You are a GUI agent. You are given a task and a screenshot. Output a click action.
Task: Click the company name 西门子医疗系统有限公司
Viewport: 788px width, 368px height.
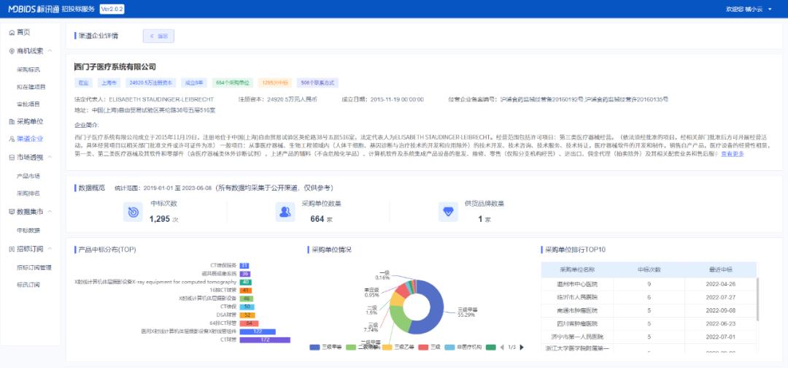115,67
